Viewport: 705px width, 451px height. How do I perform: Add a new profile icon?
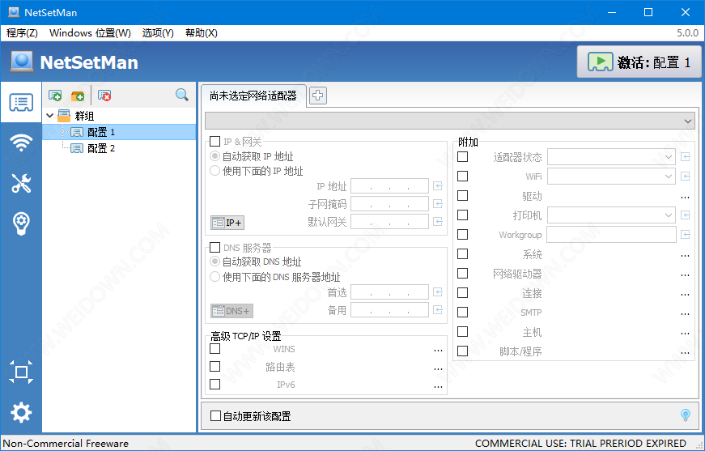(x=55, y=96)
